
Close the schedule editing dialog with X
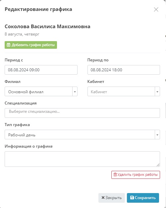pos(156,9)
